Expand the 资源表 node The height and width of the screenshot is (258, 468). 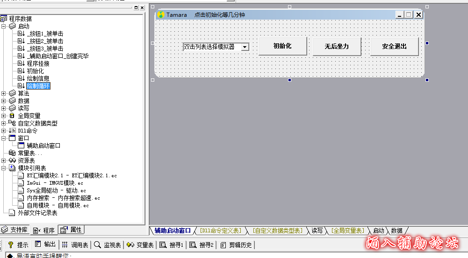pos(4,160)
